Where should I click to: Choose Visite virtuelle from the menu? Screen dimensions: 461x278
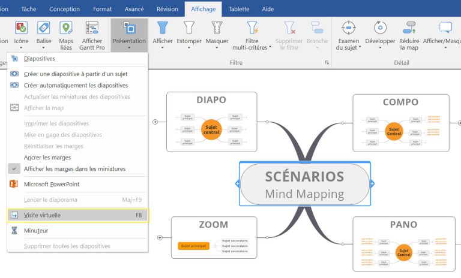pyautogui.click(x=42, y=215)
